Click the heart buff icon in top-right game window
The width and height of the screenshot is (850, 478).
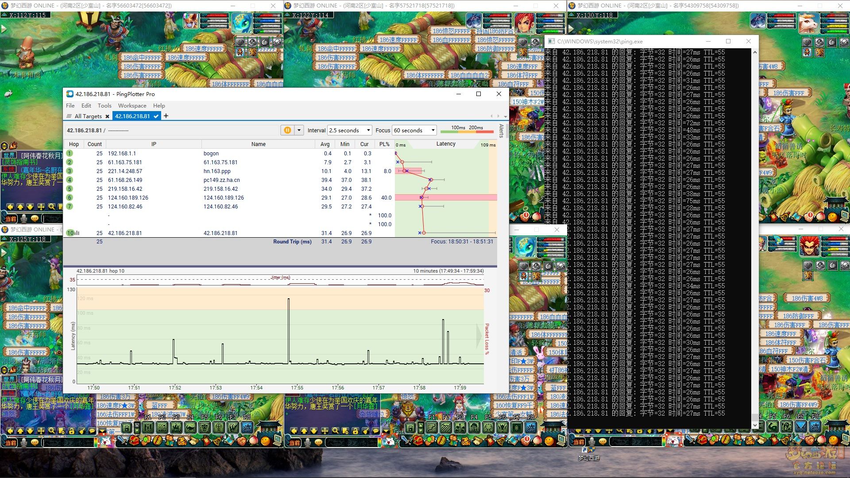tap(807, 42)
